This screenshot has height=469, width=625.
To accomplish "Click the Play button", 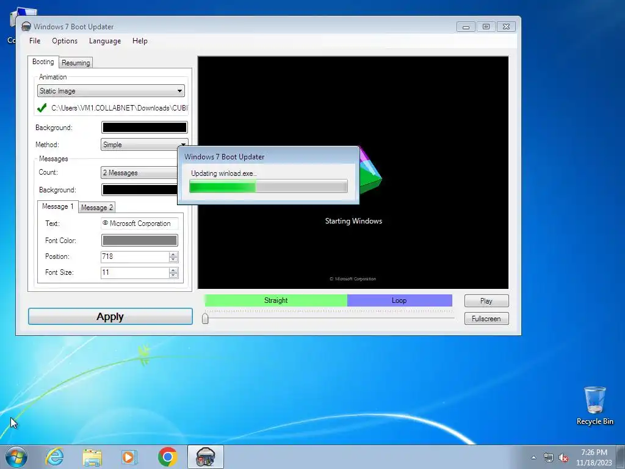I will (486, 300).
